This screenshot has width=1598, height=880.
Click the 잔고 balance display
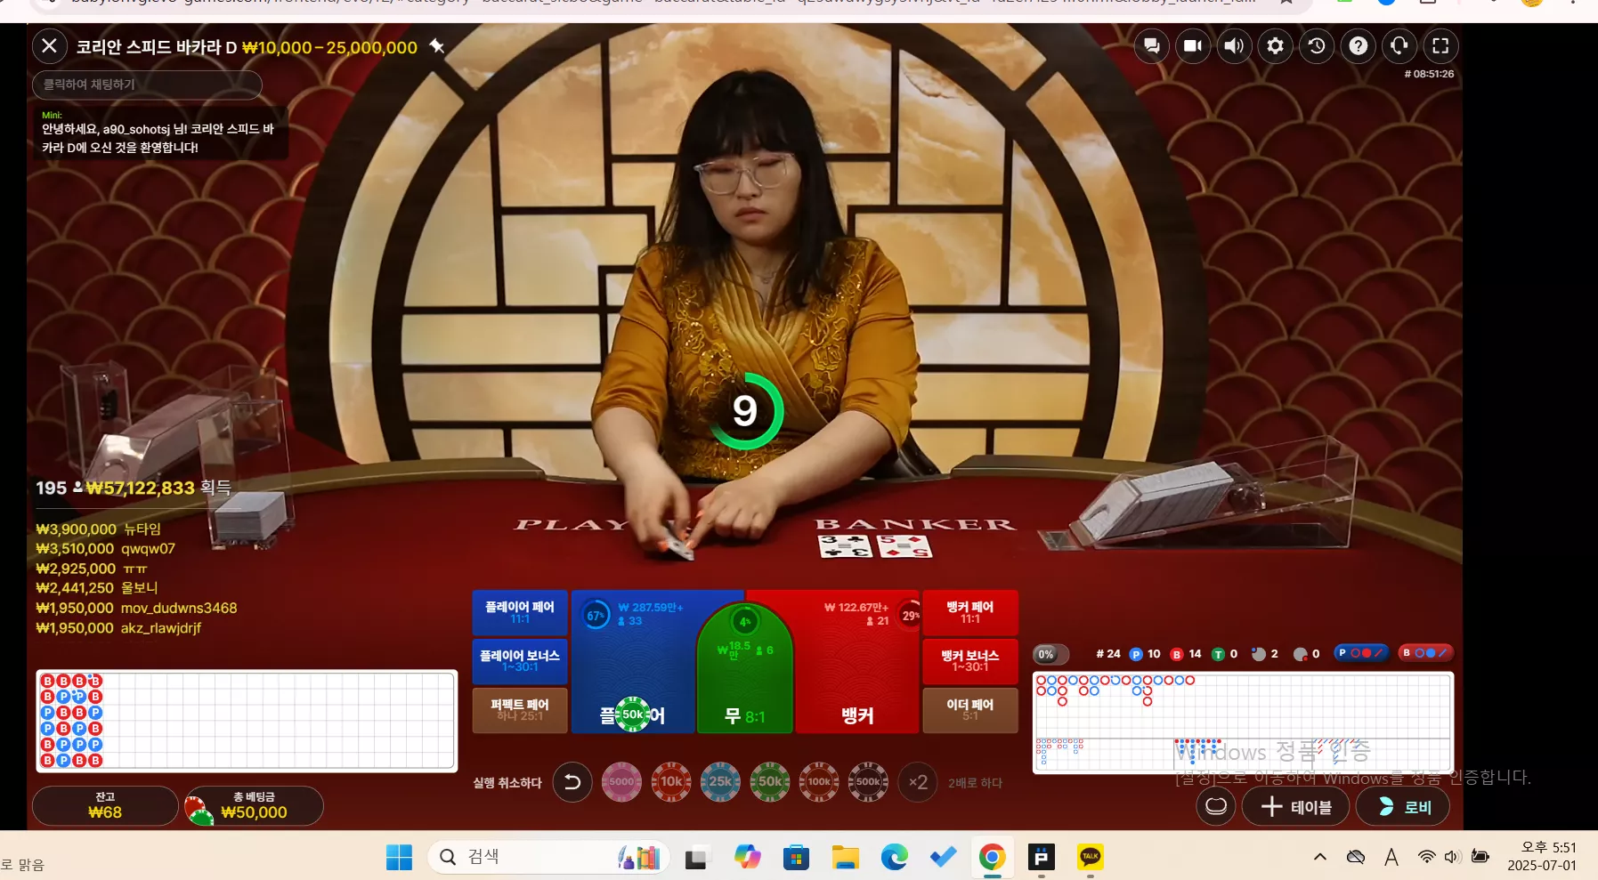pos(105,805)
